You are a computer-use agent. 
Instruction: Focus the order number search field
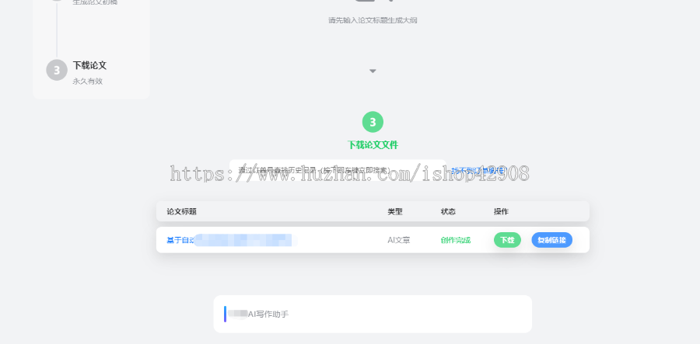pos(338,170)
